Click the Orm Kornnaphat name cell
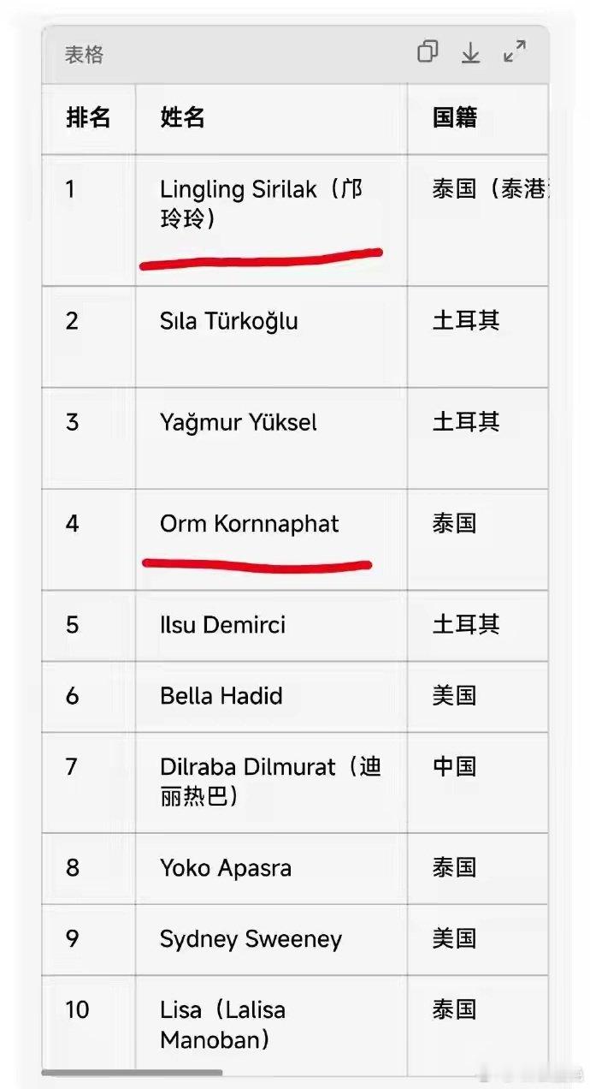The image size is (590, 1089). pos(271,539)
